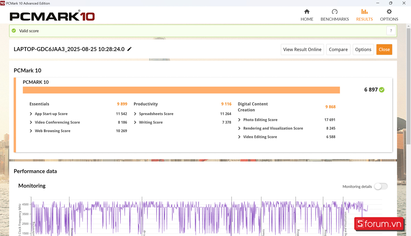
Task: Expand Spreadsheets Score row
Action: click(135, 114)
